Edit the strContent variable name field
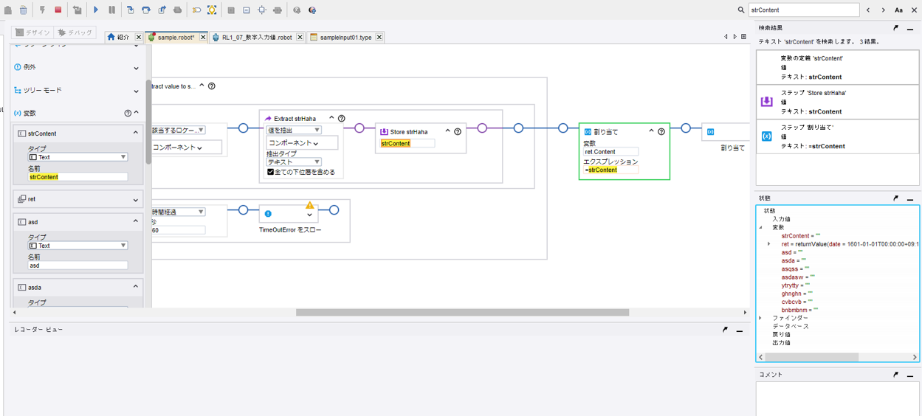Image resolution: width=922 pixels, height=416 pixels. (x=78, y=177)
